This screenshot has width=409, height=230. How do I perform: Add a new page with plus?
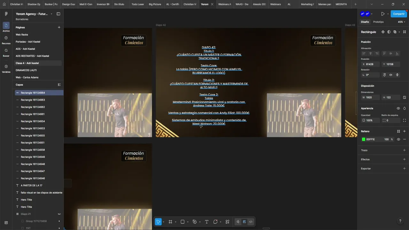[59, 27]
